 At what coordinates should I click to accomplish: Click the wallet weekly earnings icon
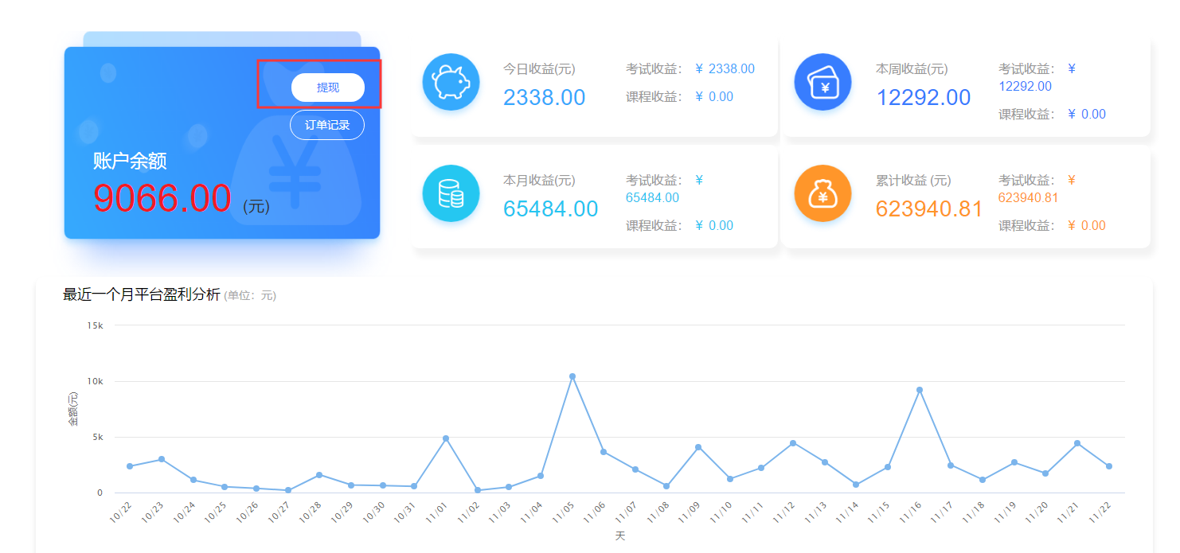[x=822, y=82]
